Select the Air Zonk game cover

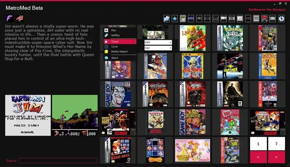tap(192, 66)
